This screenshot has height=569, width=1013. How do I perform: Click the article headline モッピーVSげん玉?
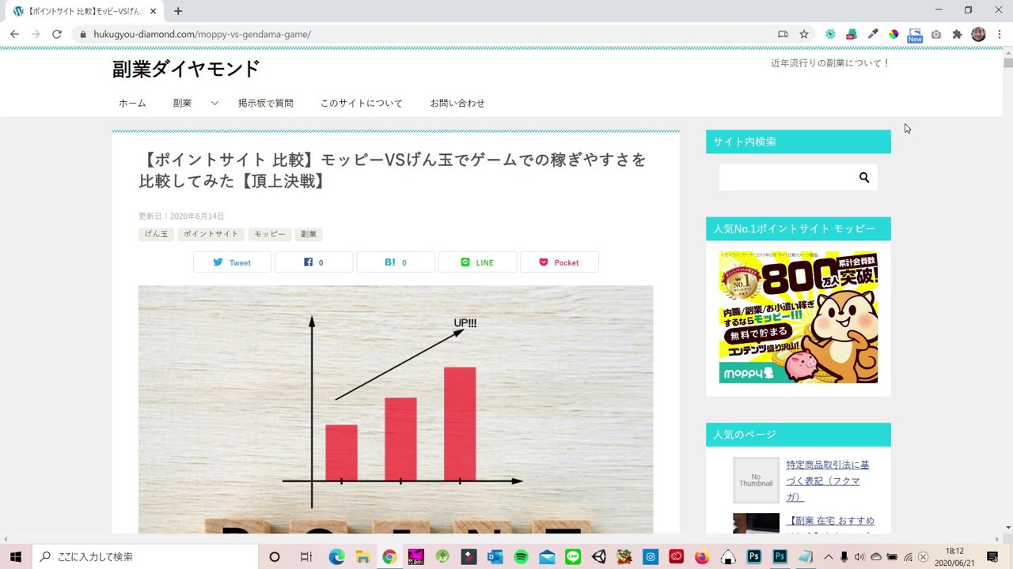point(392,171)
